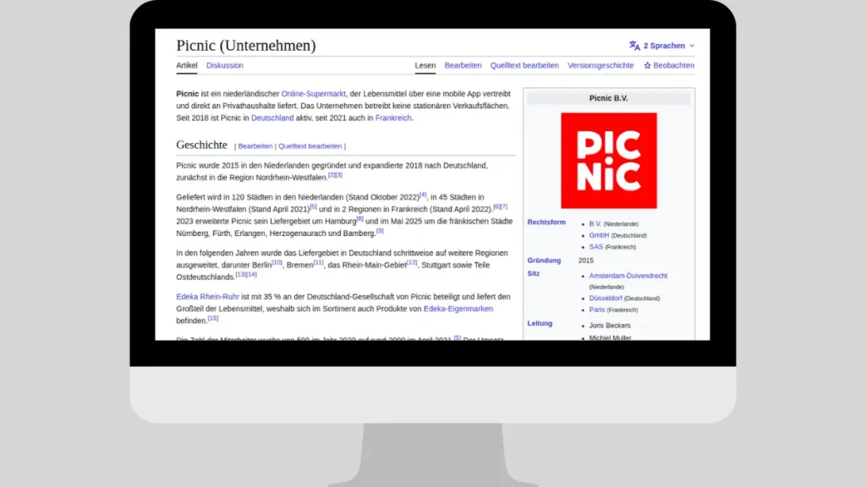Viewport: 866px width, 487px height.
Task: Select the Lesen tab
Action: tap(425, 65)
